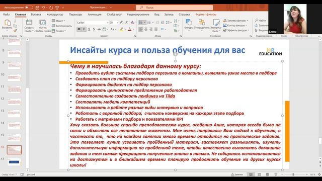The height and width of the screenshot is (181, 322).
Task: Select slide 12 thumbnail
Action: 14,102
